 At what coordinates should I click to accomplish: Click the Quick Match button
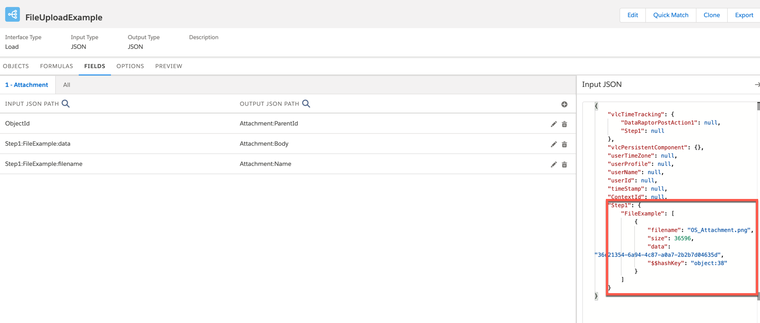[x=671, y=15]
